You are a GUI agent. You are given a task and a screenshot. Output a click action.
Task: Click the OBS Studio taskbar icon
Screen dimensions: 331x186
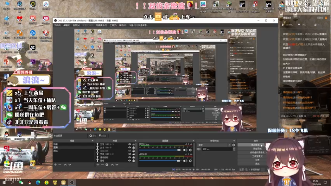click(72, 183)
